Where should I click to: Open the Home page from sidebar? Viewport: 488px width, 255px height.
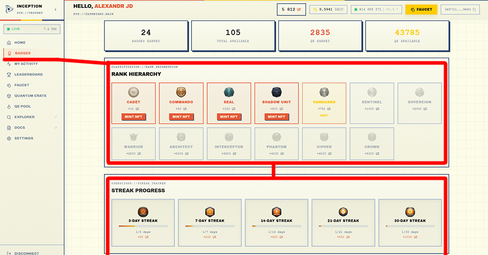click(x=20, y=43)
